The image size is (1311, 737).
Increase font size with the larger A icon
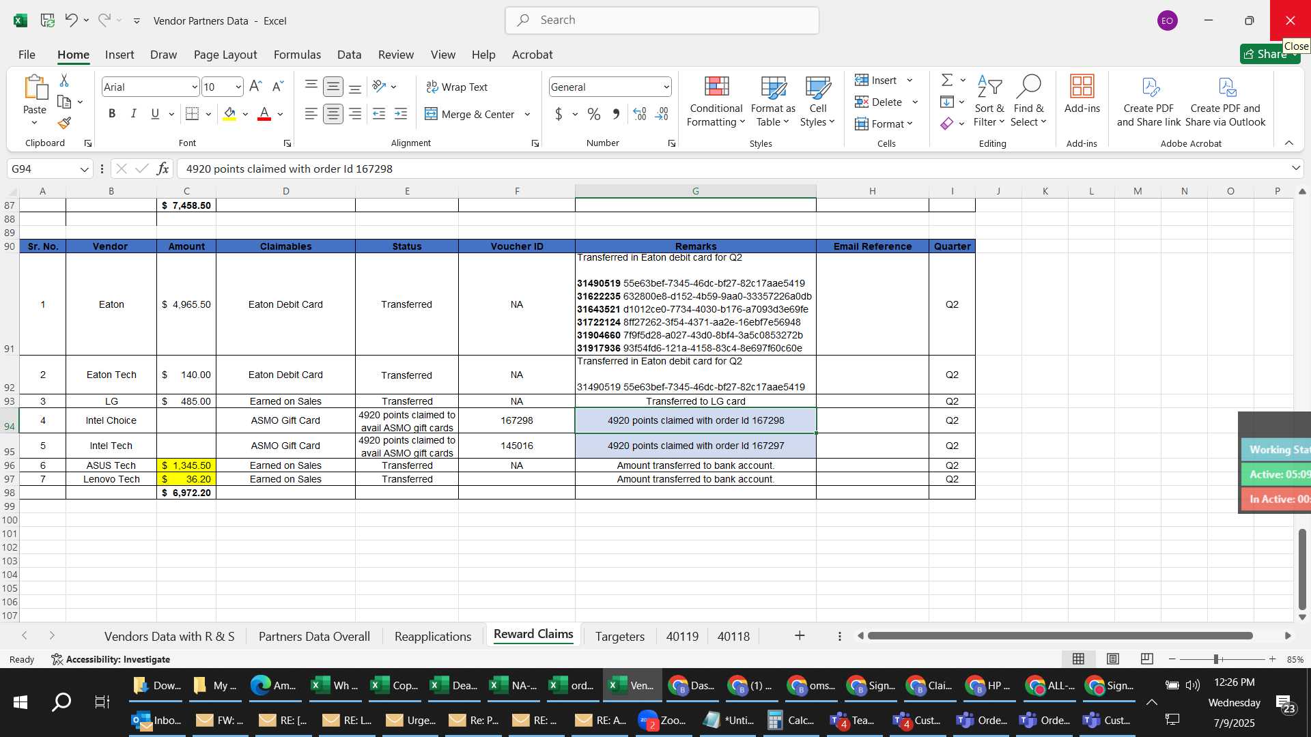255,87
